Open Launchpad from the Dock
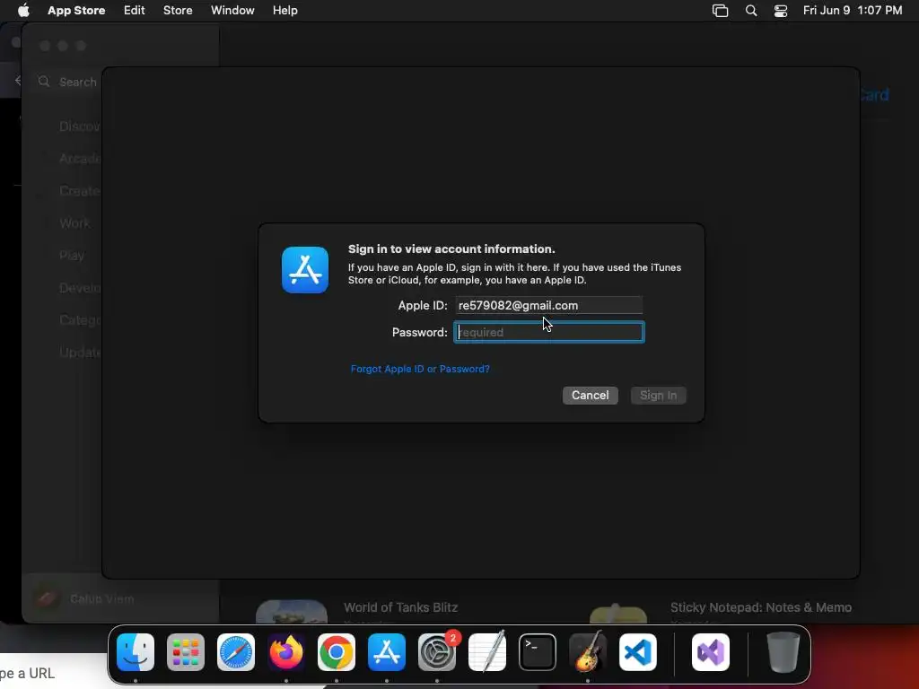 [x=186, y=652]
